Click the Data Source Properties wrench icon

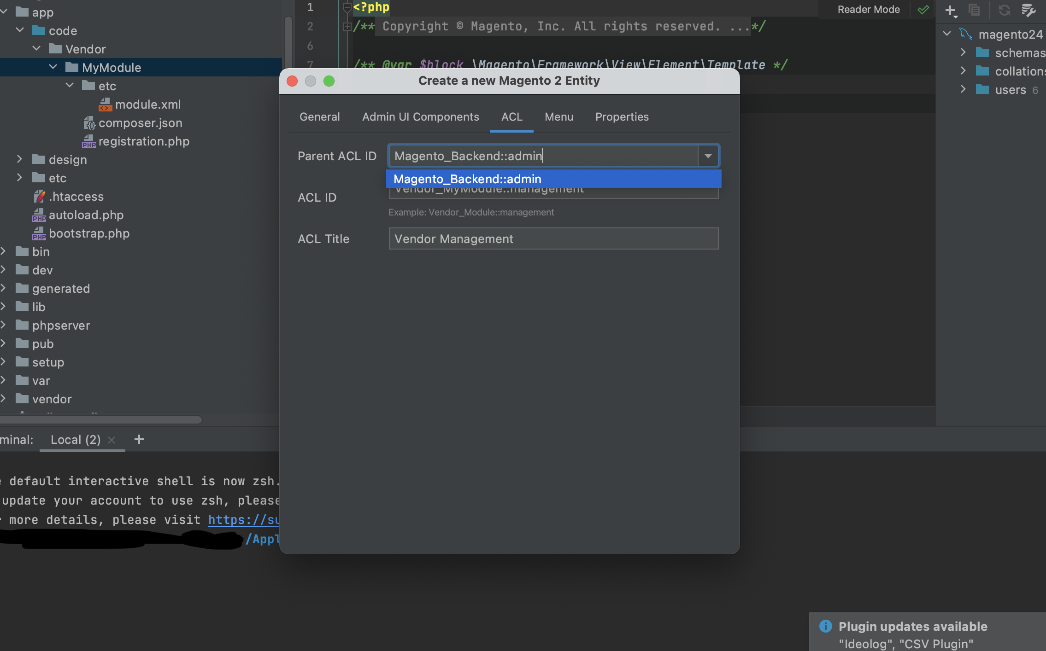click(1028, 10)
